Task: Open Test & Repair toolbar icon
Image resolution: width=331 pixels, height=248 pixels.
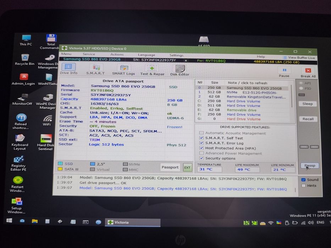Action: click(x=152, y=68)
